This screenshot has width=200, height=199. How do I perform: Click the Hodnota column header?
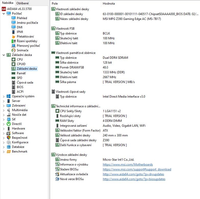point(109,4)
